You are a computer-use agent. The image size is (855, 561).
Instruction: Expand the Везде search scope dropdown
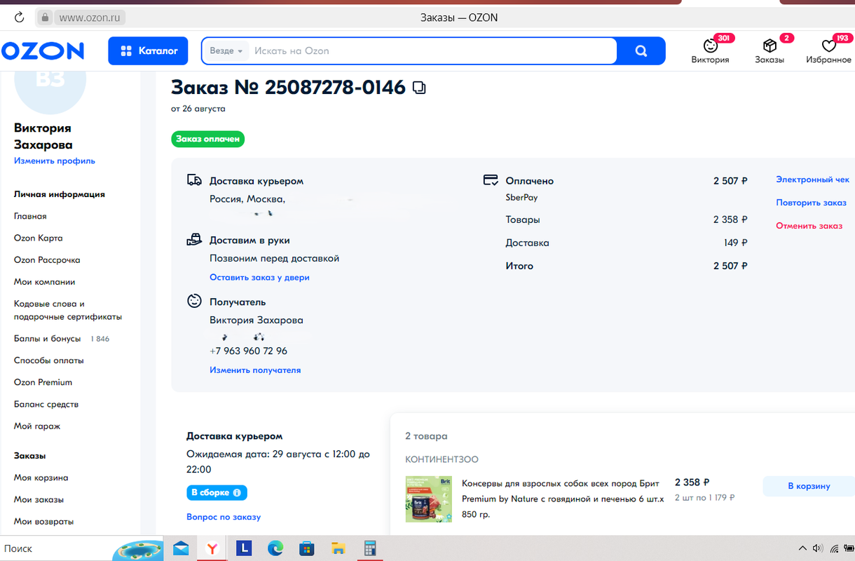226,50
